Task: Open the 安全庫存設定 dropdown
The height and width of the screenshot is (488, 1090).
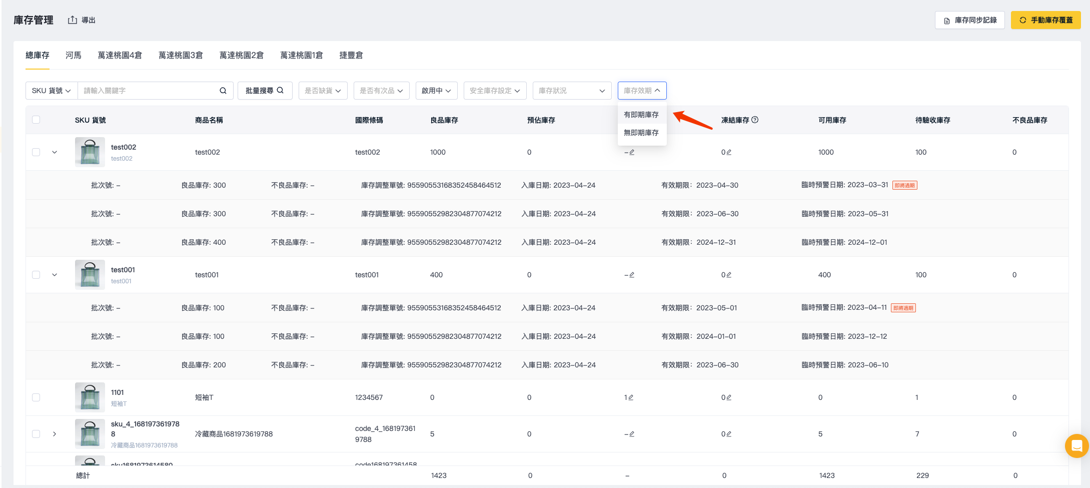Action: (495, 91)
